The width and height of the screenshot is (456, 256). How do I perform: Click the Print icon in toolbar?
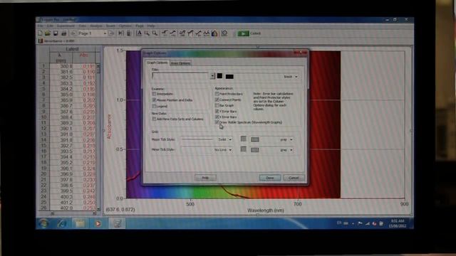click(63, 33)
